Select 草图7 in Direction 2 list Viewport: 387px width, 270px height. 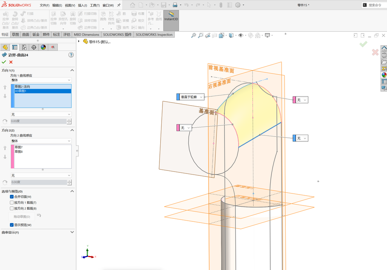point(43,147)
